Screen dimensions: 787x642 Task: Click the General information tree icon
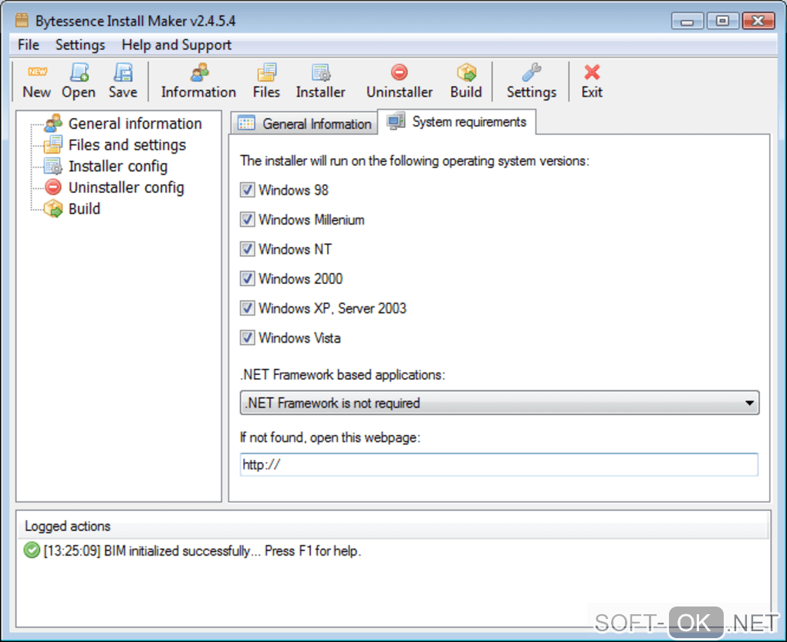pyautogui.click(x=53, y=123)
